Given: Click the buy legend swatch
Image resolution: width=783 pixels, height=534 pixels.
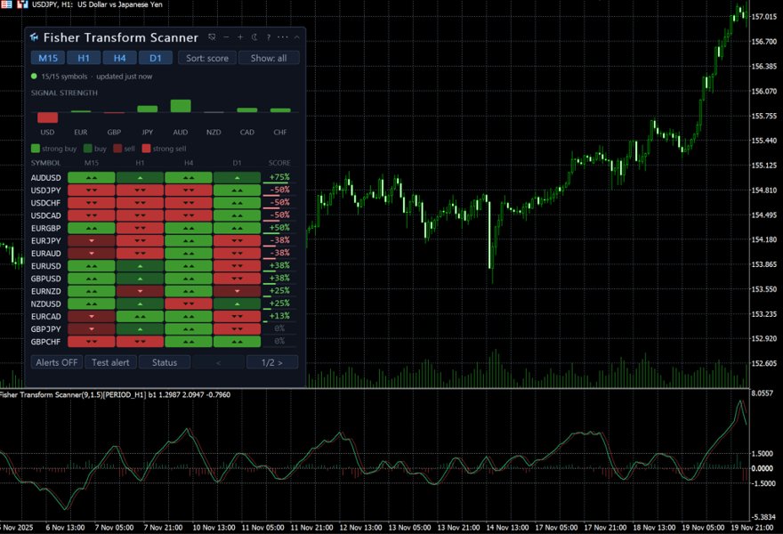Looking at the screenshot, I should pyautogui.click(x=88, y=149).
